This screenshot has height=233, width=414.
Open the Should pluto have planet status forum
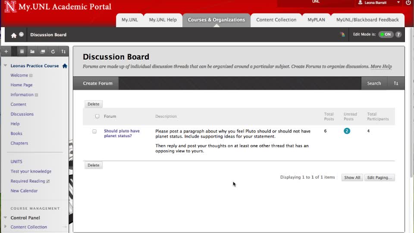tap(122, 133)
